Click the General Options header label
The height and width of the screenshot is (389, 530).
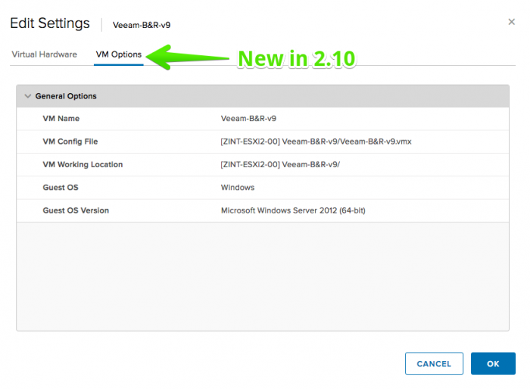click(x=66, y=96)
